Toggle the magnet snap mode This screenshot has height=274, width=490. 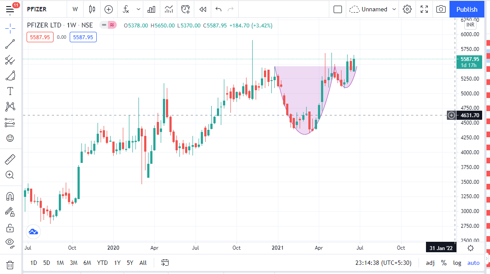(x=10, y=196)
